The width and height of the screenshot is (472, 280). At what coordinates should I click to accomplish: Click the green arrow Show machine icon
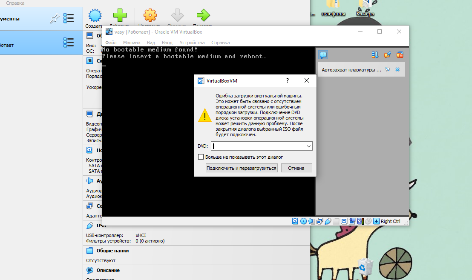(x=203, y=16)
